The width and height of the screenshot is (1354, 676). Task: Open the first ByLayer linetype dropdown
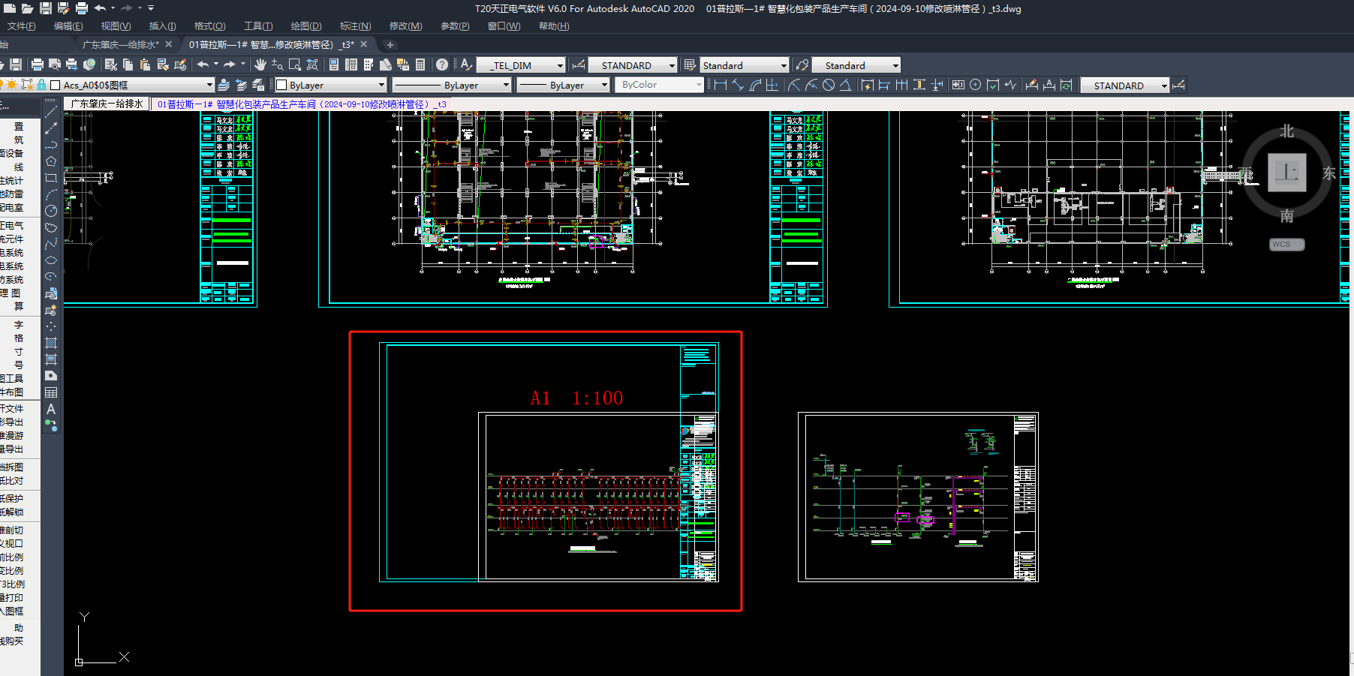(506, 85)
